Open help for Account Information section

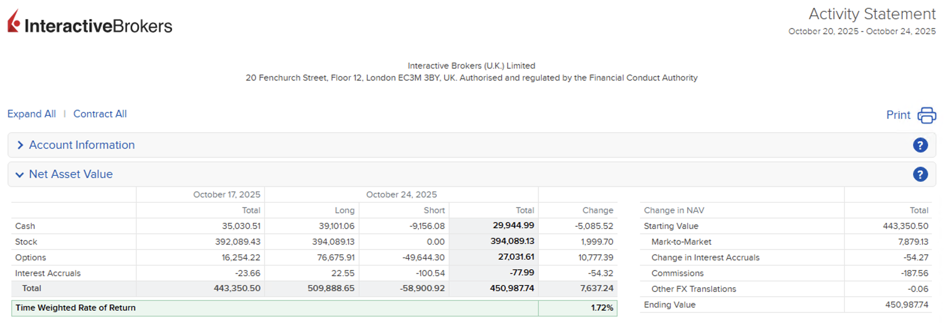920,145
